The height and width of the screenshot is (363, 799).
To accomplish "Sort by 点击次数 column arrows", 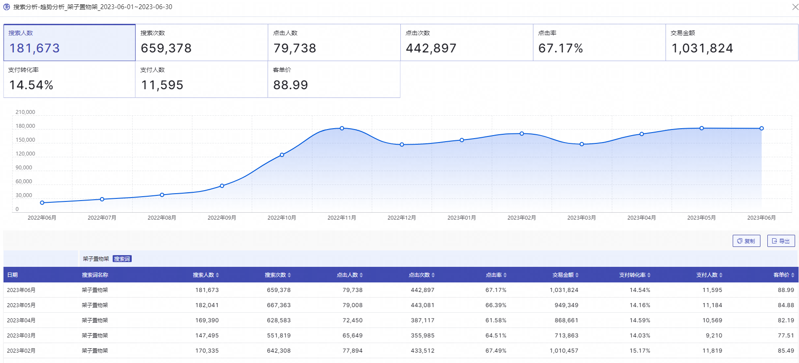I will [433, 275].
